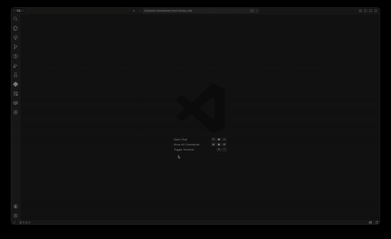Open the Search view in activity bar
Viewport: 391px width, 239px height.
coord(16,19)
